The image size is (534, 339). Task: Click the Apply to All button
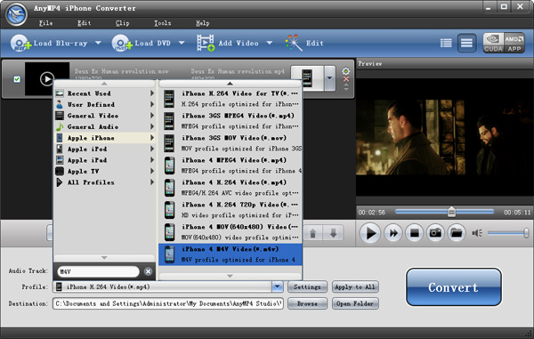click(355, 287)
